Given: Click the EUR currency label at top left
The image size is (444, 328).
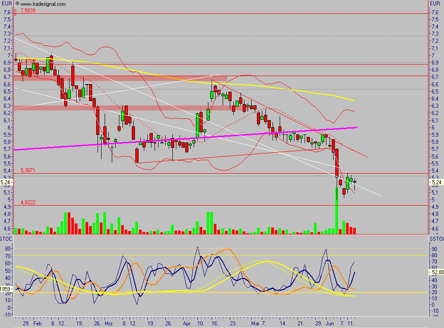Looking at the screenshot, I should [7, 4].
